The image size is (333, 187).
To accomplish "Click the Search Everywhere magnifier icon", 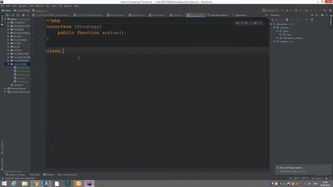I will [330, 10].
